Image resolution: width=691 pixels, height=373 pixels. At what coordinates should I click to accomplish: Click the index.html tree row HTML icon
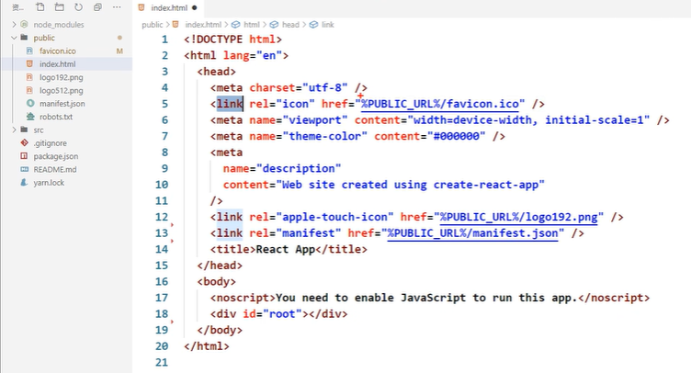click(29, 64)
